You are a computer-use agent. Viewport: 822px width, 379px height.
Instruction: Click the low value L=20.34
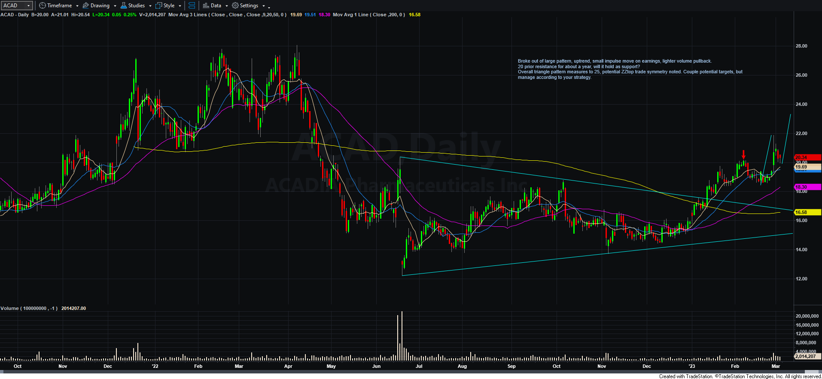click(101, 15)
